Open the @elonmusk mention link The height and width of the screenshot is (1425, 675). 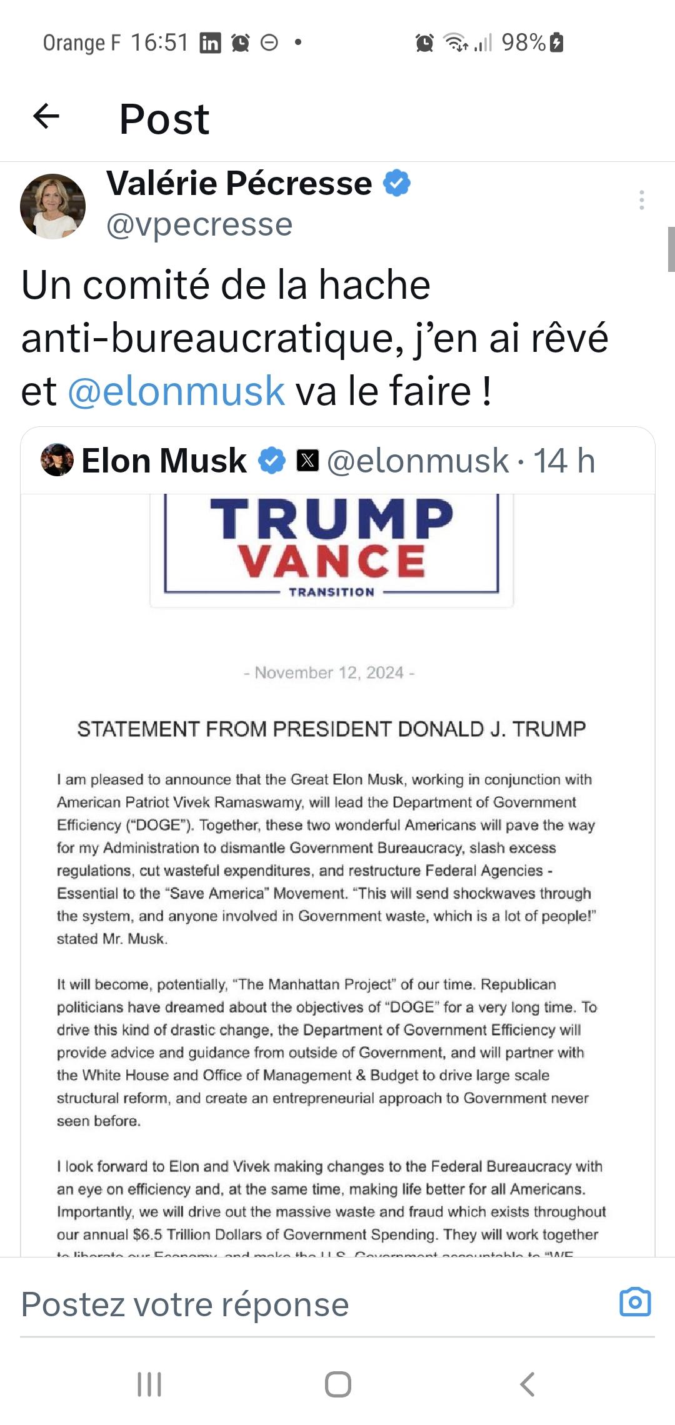[x=176, y=391]
